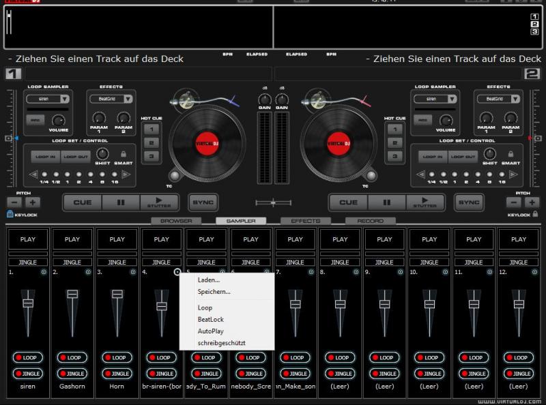
Task: Halve loop with left arrow on right deck
Action: [x=420, y=174]
